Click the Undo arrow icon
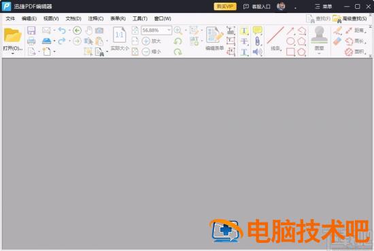The height and width of the screenshot is (251, 374). click(62, 31)
